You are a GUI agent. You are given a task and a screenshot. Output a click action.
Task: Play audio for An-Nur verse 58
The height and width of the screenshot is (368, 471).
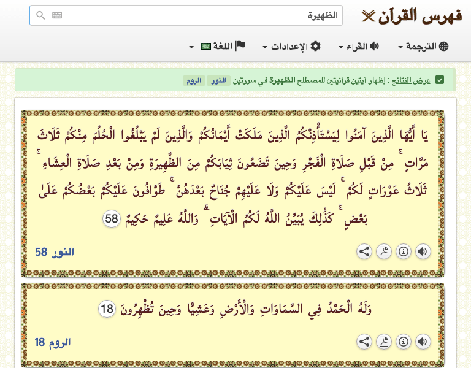[x=423, y=251]
